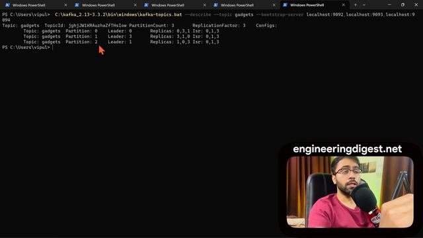The image size is (423, 238).
Task: Close the active rightmost PowerShell tab
Action: [343, 5]
